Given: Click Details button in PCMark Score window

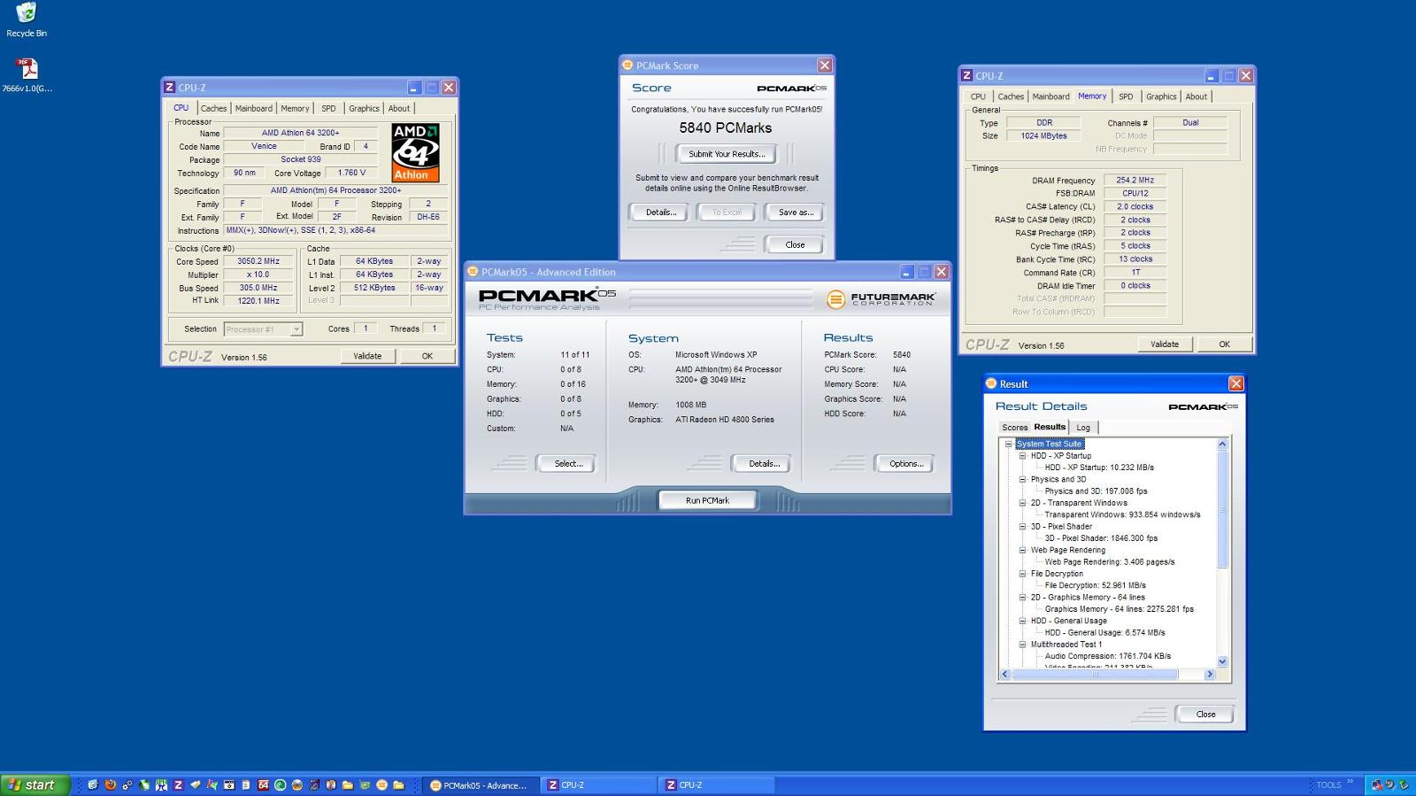Looking at the screenshot, I should pyautogui.click(x=660, y=213).
